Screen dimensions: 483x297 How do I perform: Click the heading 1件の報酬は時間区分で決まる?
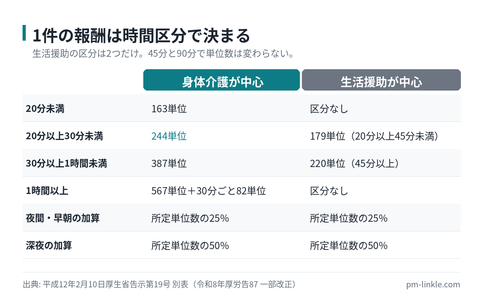141,36
